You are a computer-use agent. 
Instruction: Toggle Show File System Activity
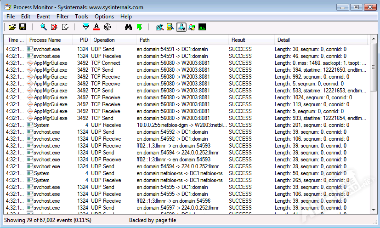(170, 27)
